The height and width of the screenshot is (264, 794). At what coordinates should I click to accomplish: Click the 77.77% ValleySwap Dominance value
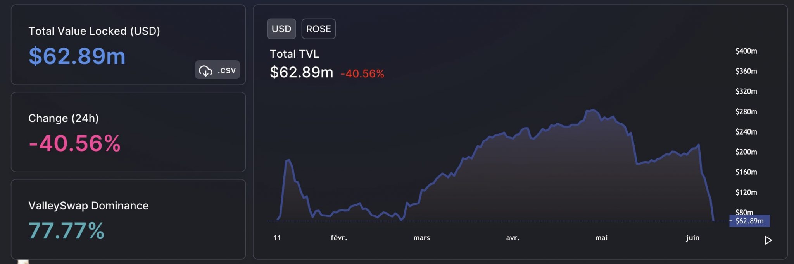66,231
